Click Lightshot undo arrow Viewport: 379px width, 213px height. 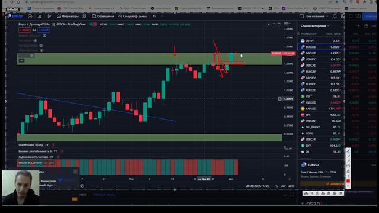click(x=348, y=186)
